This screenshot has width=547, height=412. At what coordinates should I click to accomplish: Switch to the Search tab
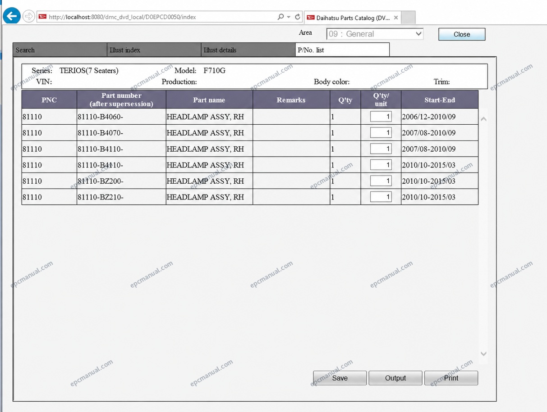[60, 50]
